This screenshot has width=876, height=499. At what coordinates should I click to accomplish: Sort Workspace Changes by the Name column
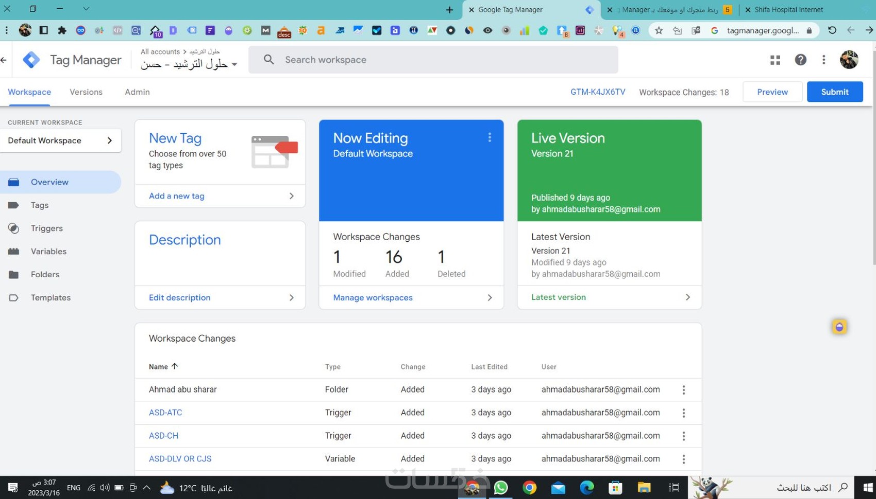click(x=163, y=366)
